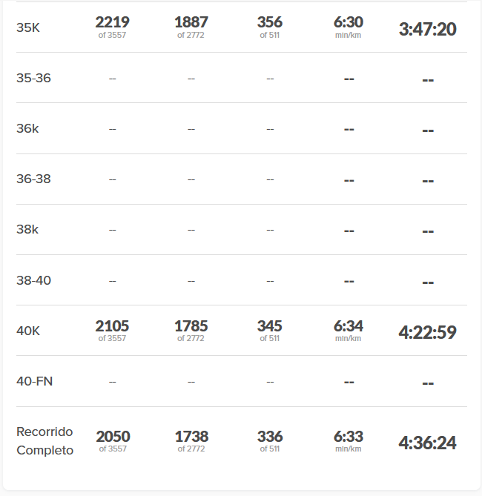Click the 38-40 segment label

(33, 280)
